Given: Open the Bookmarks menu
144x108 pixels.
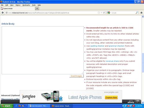Looking at the screenshot, I should [26, 5].
